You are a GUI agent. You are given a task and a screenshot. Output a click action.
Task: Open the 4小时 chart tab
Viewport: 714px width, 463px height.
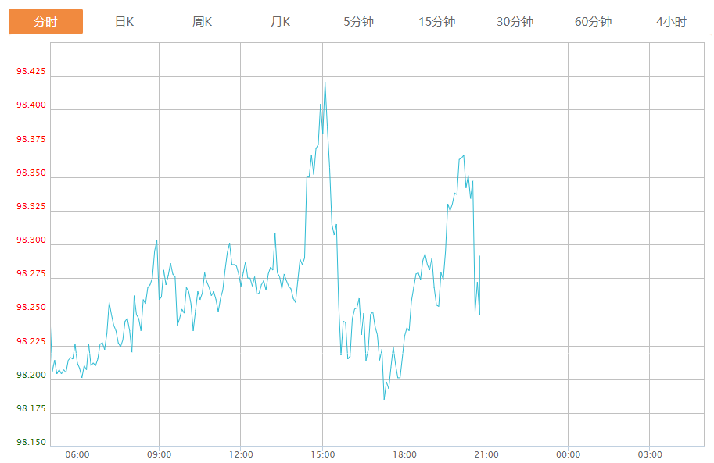pyautogui.click(x=671, y=22)
